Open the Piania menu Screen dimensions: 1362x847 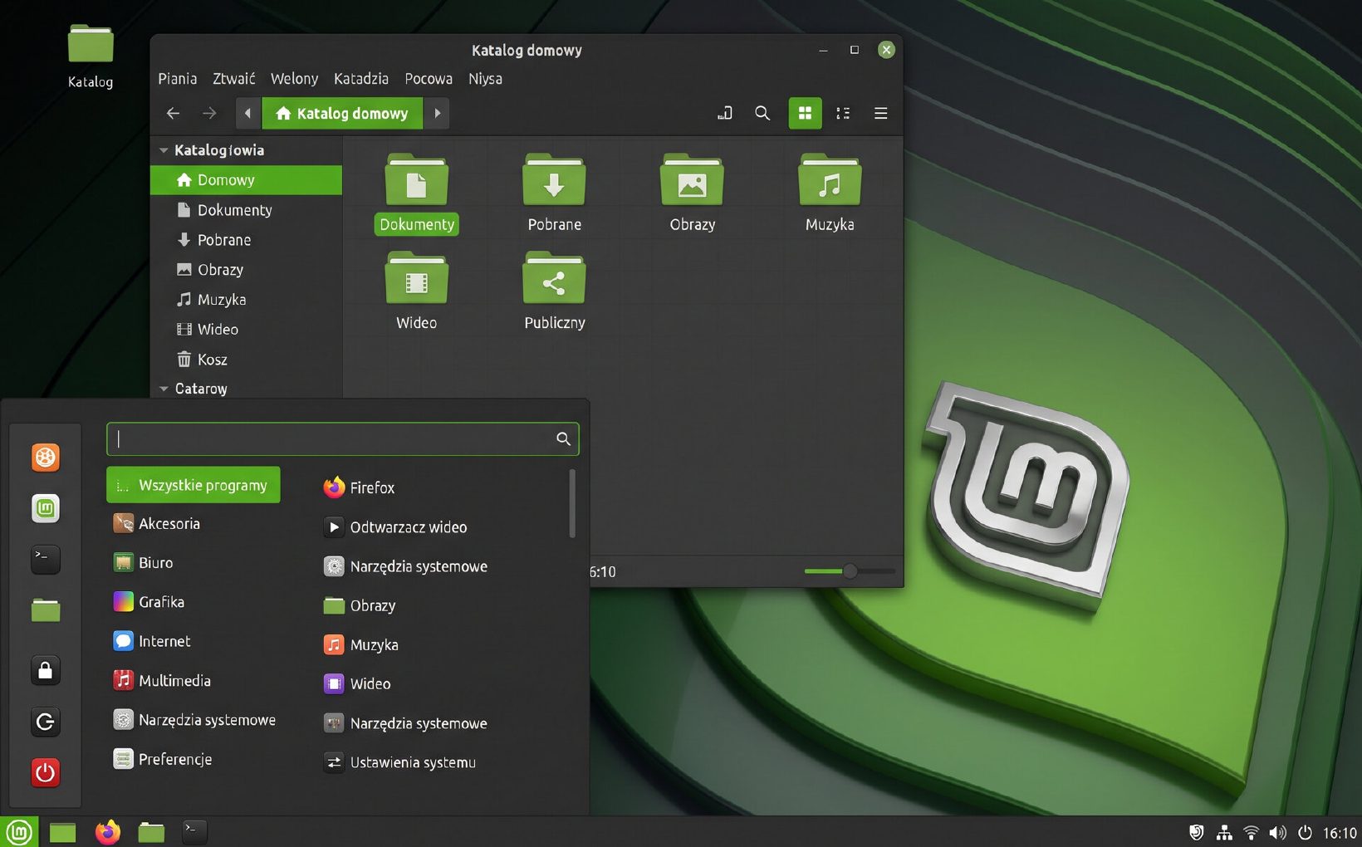tap(178, 79)
